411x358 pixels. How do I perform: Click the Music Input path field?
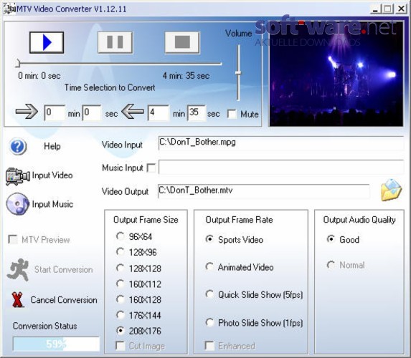(281, 167)
